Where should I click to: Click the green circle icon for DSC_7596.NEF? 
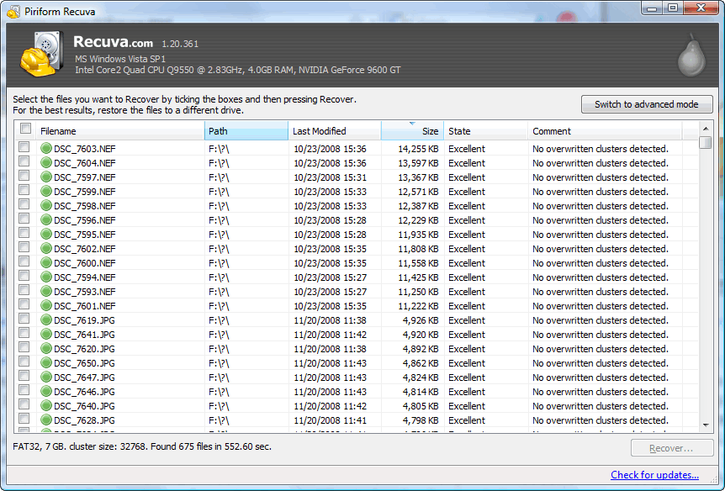(45, 220)
